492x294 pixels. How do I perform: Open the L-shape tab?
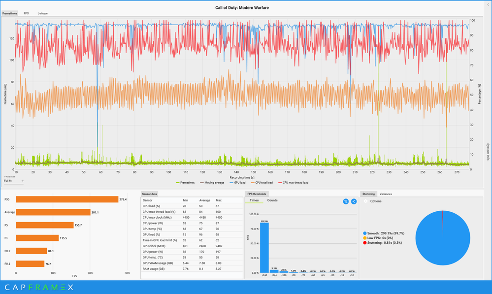click(x=43, y=13)
